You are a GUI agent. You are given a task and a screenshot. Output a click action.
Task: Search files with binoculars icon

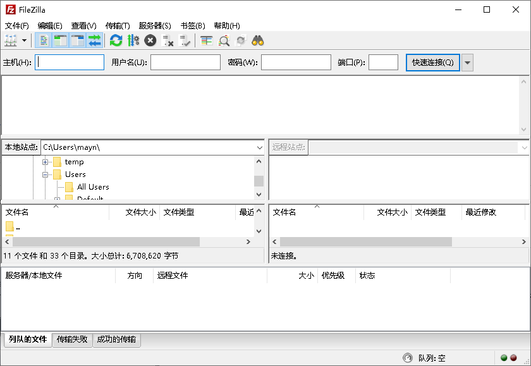pos(258,40)
